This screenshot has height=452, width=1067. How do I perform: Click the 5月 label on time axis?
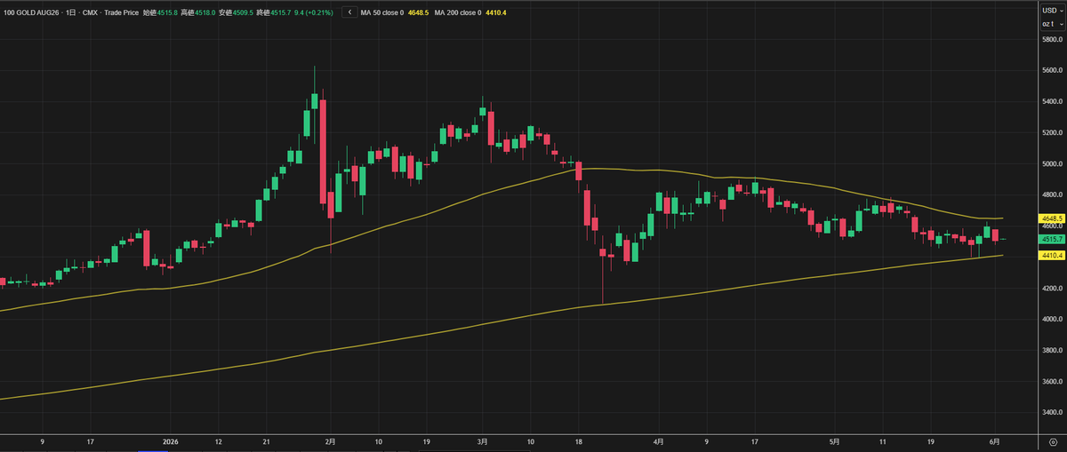click(x=833, y=441)
